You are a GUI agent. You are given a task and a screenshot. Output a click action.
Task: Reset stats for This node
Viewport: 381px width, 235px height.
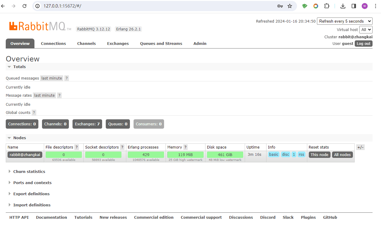click(x=319, y=155)
